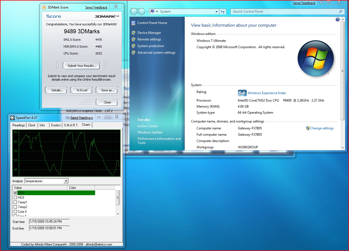Click the magnifier icon in Search Control Panel
349x251 pixels.
(x=341, y=12)
